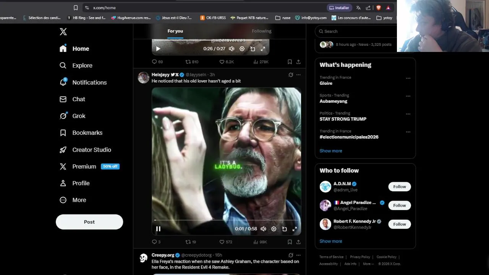Open Premium with 50% off badge

89,167
